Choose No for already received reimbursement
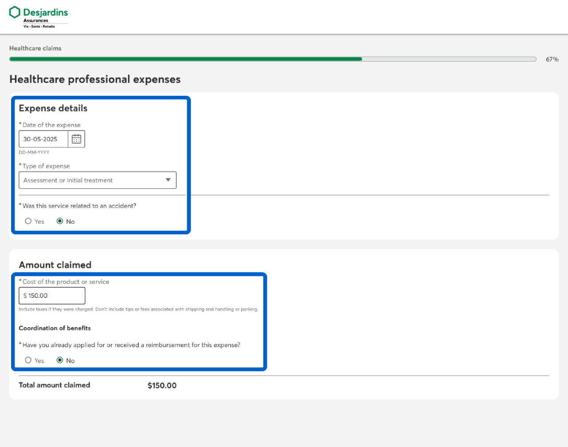The image size is (568, 447). 60,360
